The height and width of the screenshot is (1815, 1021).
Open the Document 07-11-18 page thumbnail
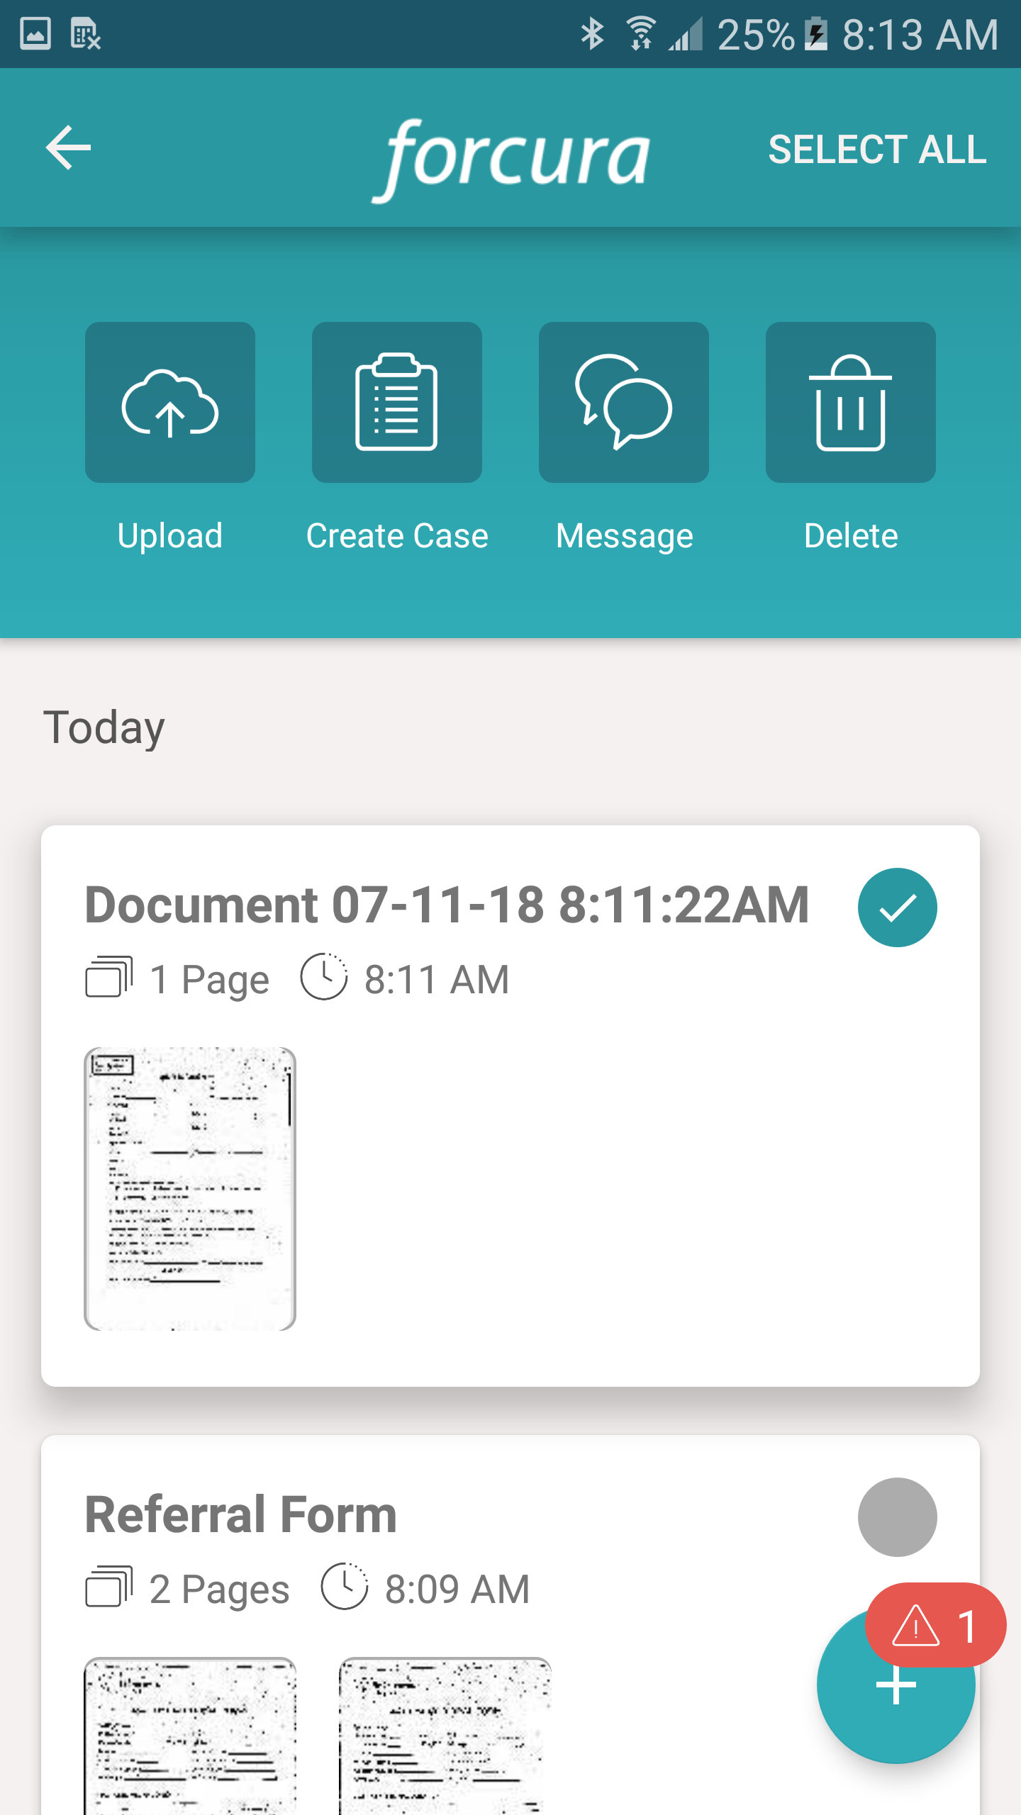tap(190, 1188)
